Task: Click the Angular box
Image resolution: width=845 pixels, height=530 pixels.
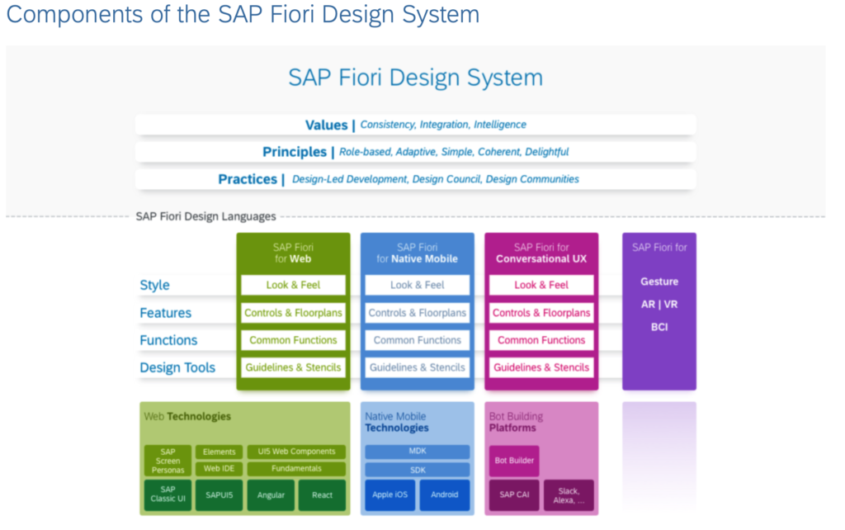Action: click(x=271, y=495)
